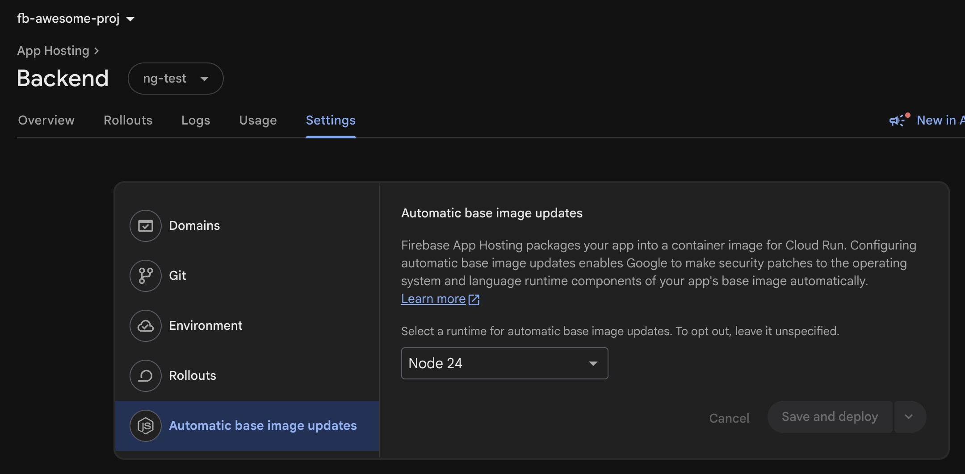Click the Domains browser-check icon
This screenshot has height=474, width=965.
146,226
